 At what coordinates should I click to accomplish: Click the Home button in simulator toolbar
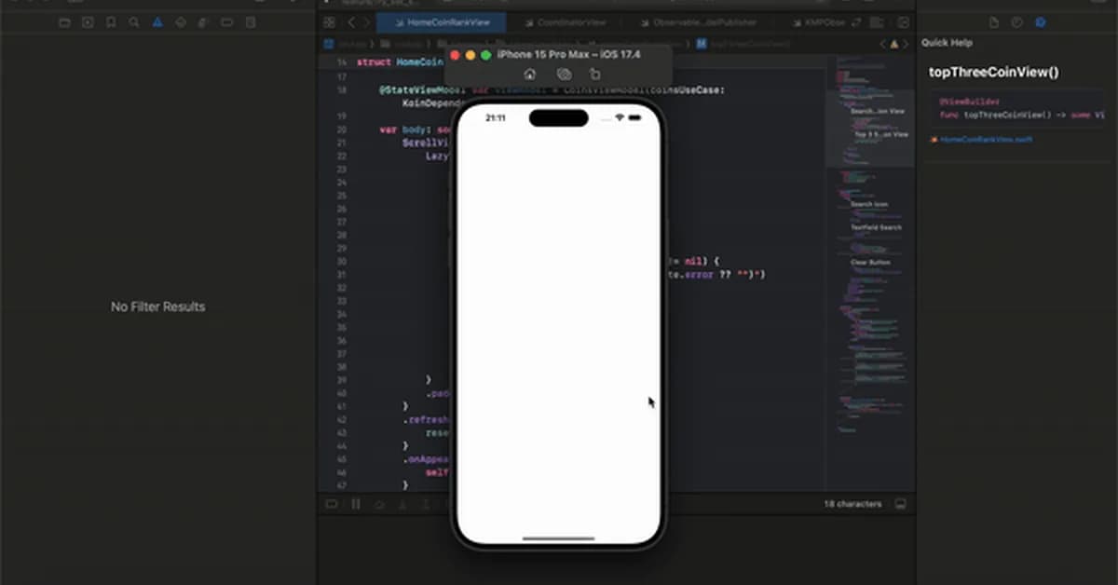coord(530,74)
